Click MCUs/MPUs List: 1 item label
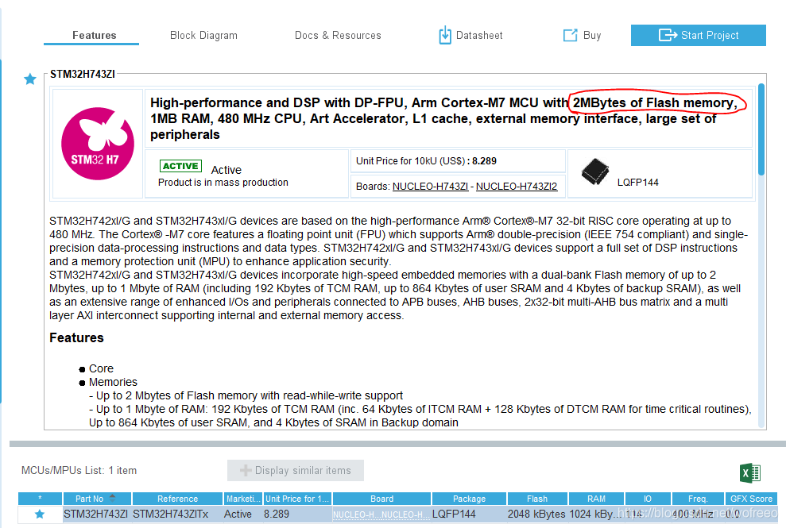Image resolution: width=786 pixels, height=528 pixels. tap(79, 470)
